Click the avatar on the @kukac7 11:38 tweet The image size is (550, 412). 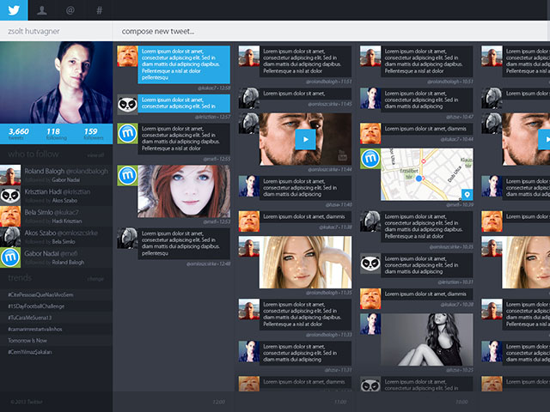249,221
